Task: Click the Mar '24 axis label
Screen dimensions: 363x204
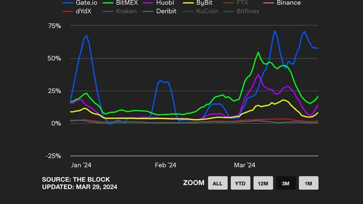Action: [x=245, y=165]
